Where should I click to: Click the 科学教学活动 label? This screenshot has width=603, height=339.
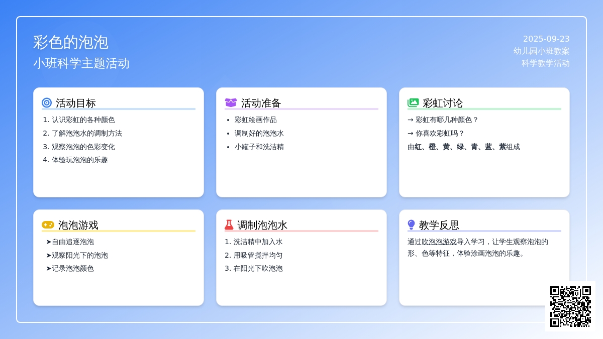pyautogui.click(x=545, y=63)
